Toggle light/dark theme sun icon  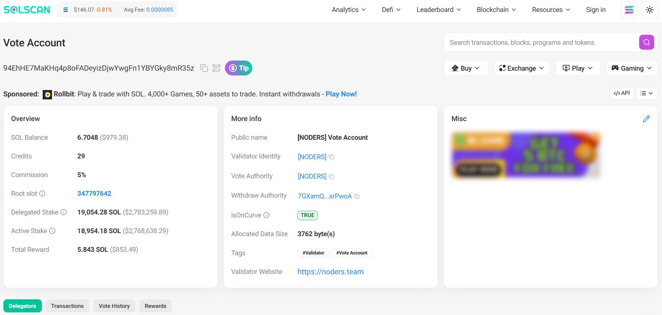pyautogui.click(x=650, y=10)
